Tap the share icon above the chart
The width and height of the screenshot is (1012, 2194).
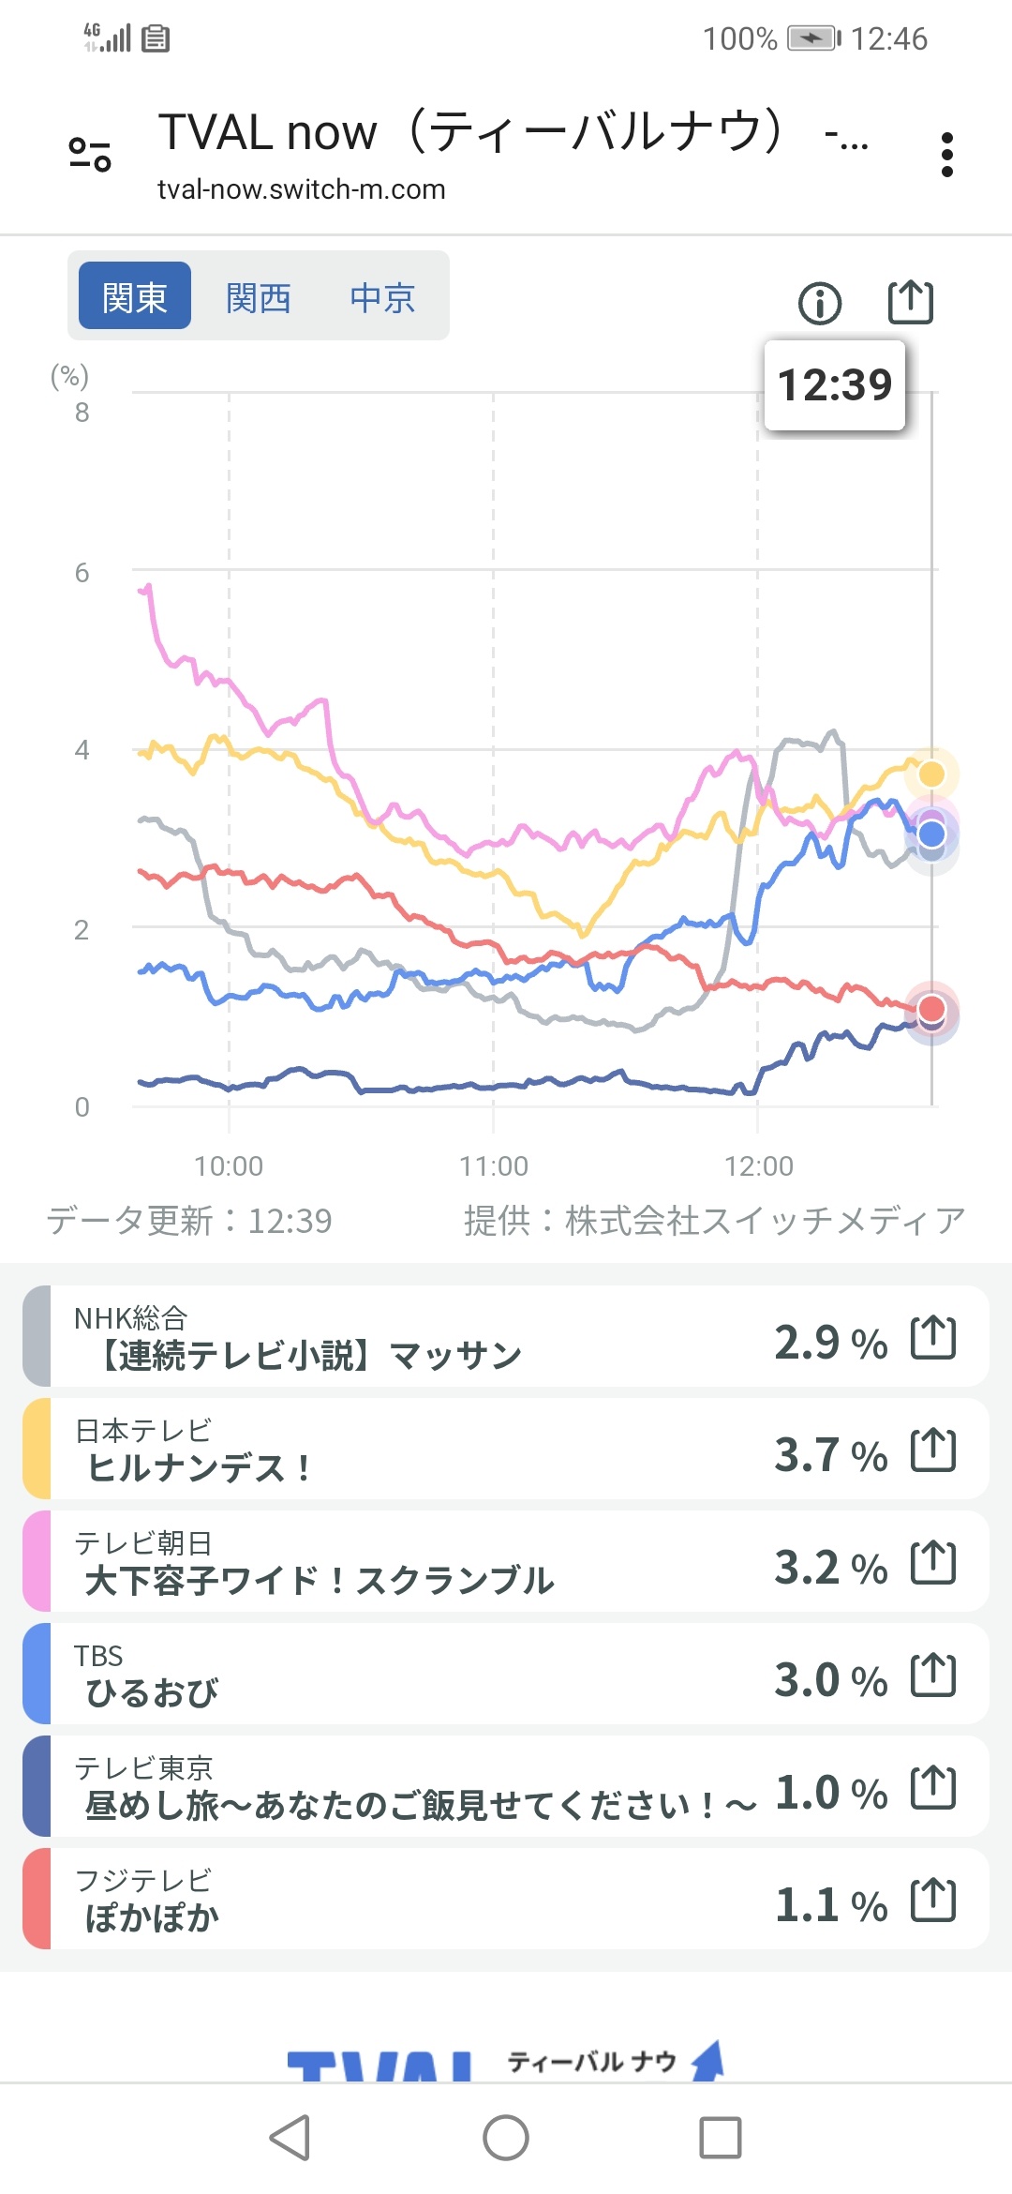910,302
